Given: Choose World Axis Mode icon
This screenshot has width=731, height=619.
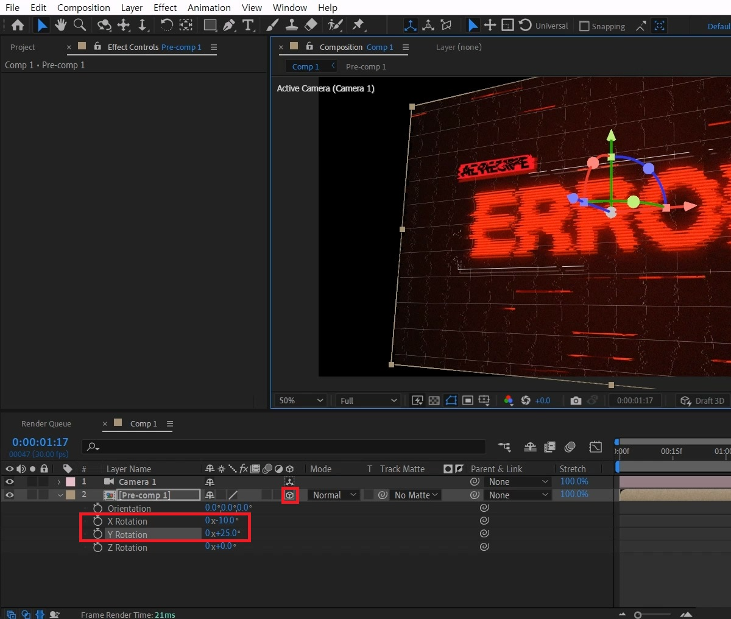Looking at the screenshot, I should pyautogui.click(x=428, y=26).
